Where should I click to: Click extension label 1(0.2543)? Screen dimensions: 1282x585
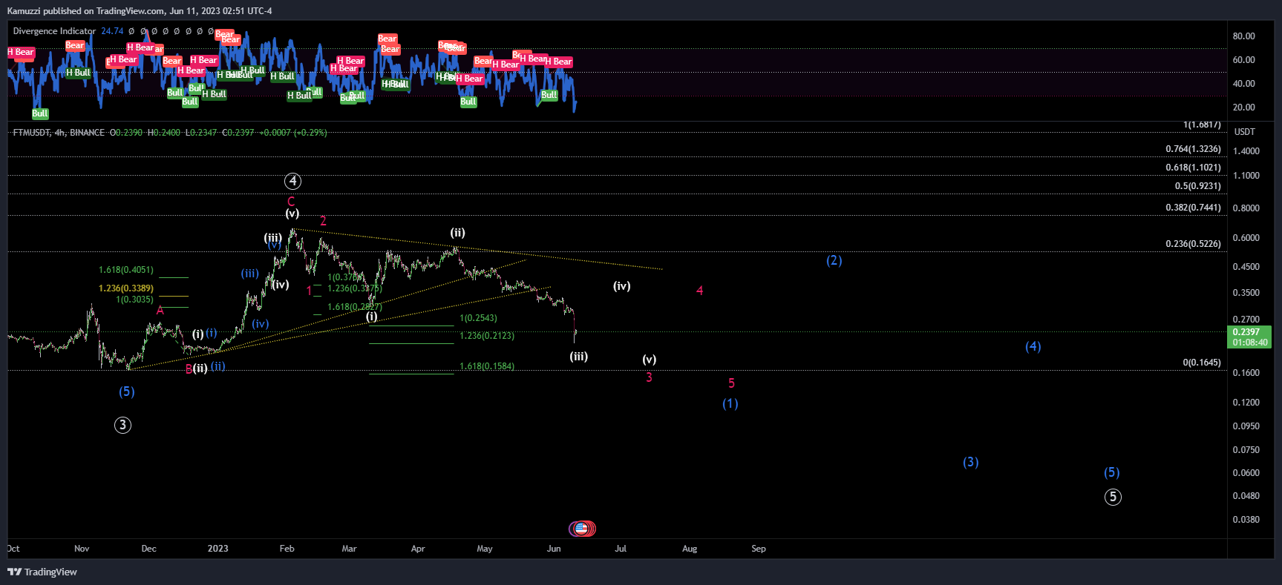478,318
